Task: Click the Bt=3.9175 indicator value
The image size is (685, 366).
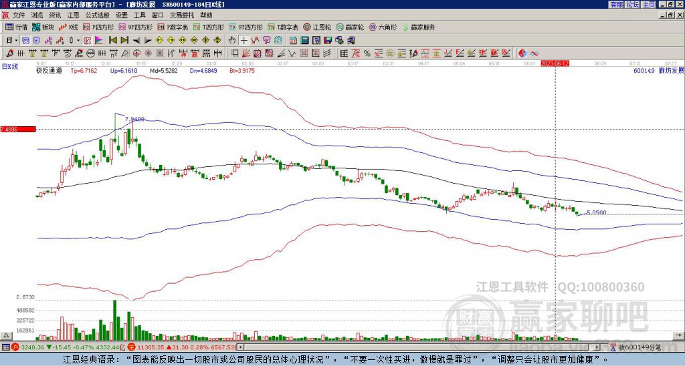Action: (x=242, y=71)
